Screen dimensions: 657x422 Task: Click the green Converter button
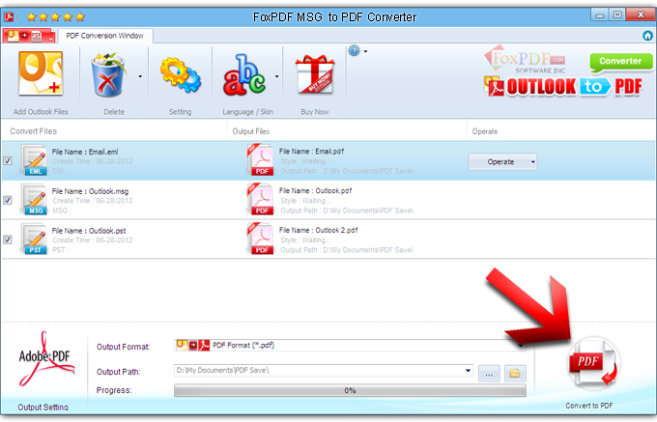pos(620,61)
